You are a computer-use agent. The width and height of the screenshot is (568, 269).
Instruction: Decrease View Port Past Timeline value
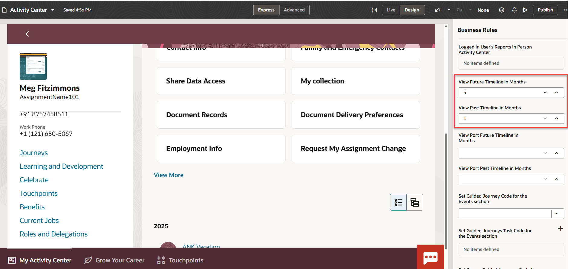point(545,179)
